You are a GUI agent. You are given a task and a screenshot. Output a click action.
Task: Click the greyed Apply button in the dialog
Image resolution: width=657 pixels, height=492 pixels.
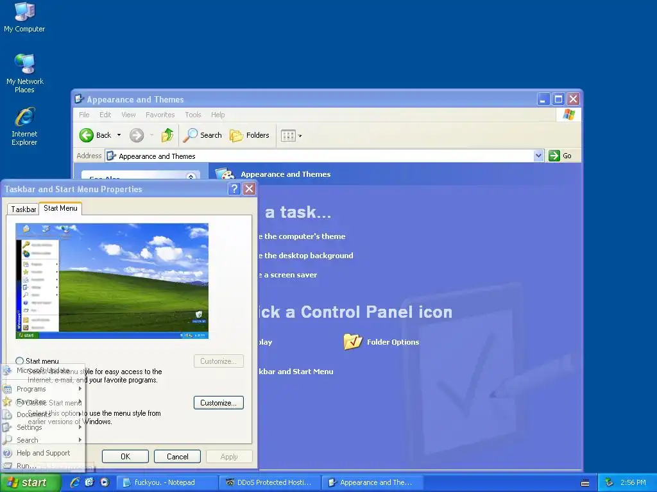(229, 456)
